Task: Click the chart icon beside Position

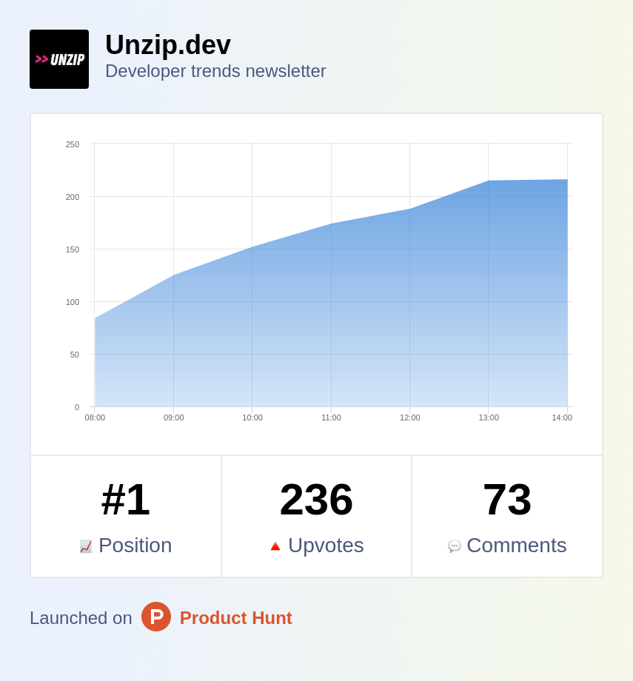Action: (86, 546)
